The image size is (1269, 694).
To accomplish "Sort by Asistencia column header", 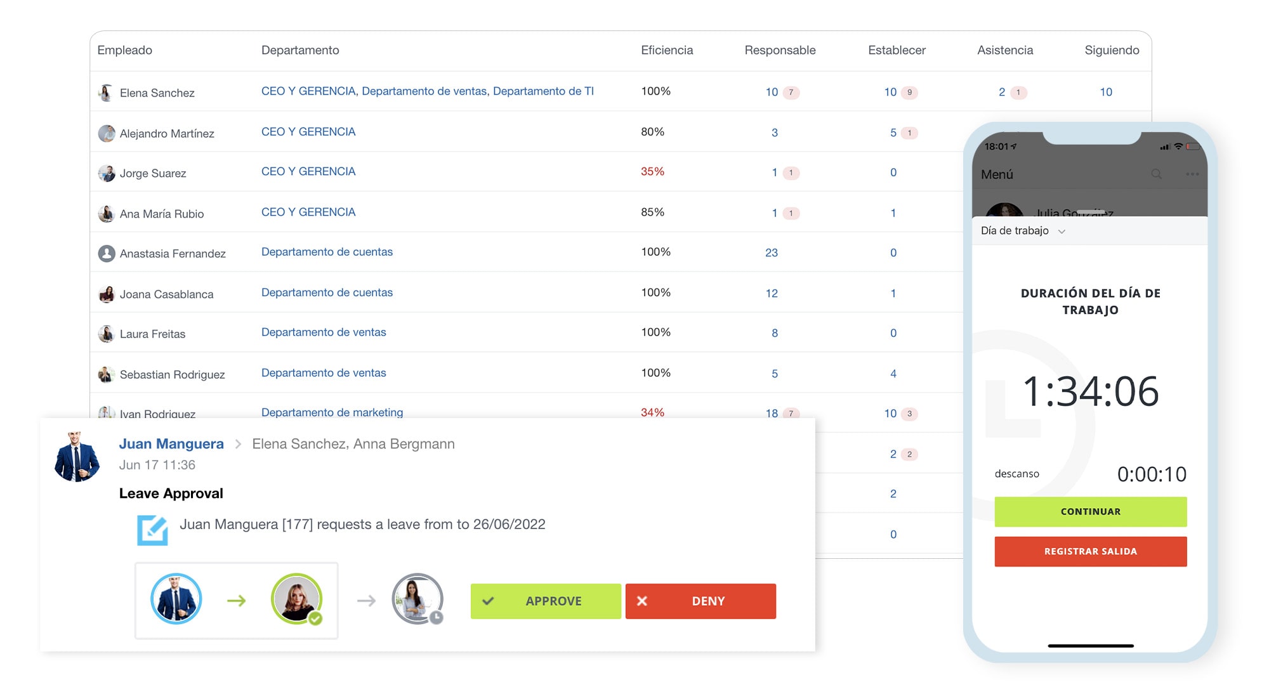I will coord(1005,50).
